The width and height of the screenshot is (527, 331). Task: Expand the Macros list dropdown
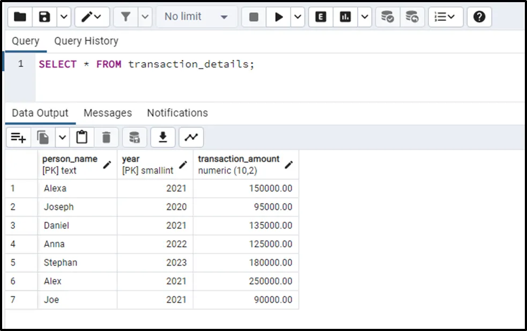click(x=445, y=17)
